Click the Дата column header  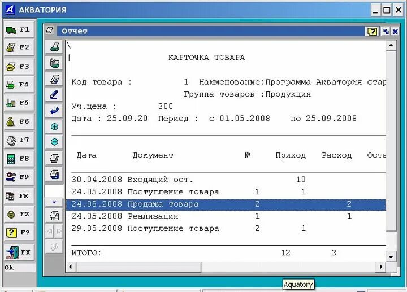click(x=86, y=155)
